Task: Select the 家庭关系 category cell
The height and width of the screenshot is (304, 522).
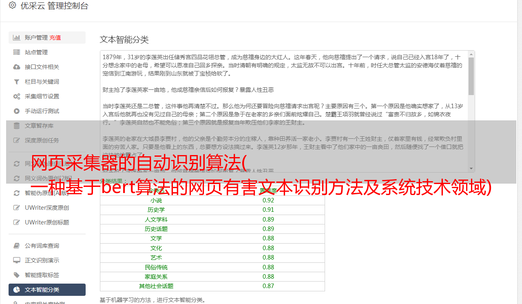Action: pos(156,277)
